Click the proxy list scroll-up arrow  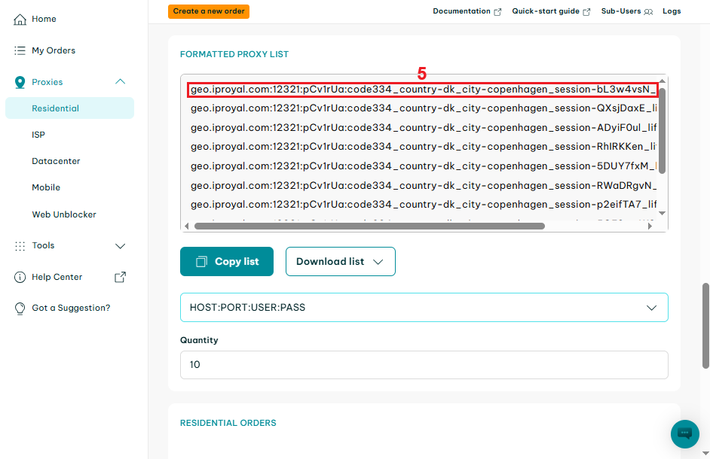coord(662,81)
